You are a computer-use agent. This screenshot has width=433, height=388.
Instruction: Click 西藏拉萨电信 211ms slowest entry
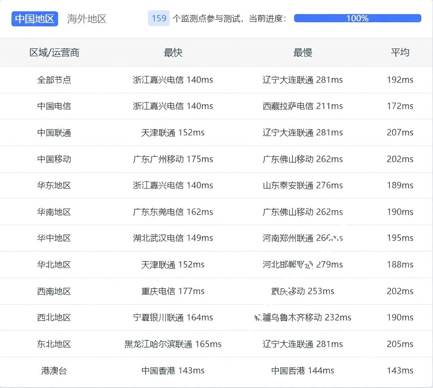click(x=303, y=106)
